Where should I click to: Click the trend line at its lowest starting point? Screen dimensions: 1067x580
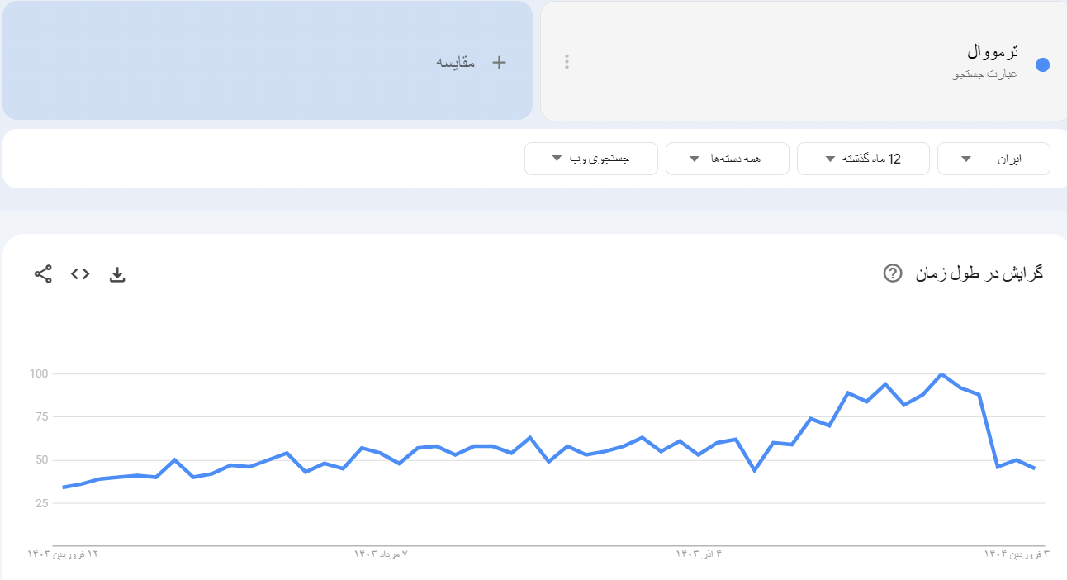pyautogui.click(x=62, y=487)
